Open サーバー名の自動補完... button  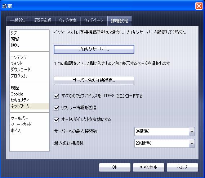(94, 80)
